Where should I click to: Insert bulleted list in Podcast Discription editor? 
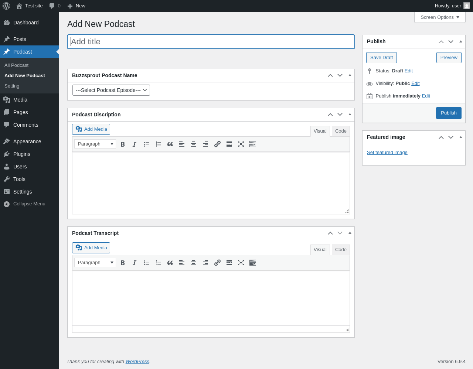pyautogui.click(x=146, y=144)
